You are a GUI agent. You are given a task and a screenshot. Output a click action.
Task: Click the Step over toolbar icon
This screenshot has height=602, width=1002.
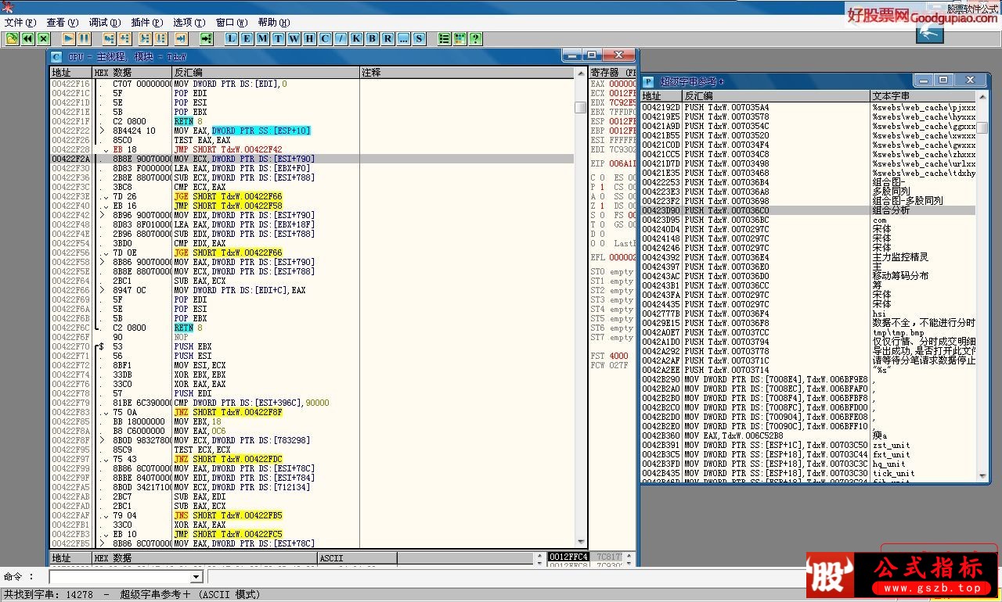(x=125, y=38)
